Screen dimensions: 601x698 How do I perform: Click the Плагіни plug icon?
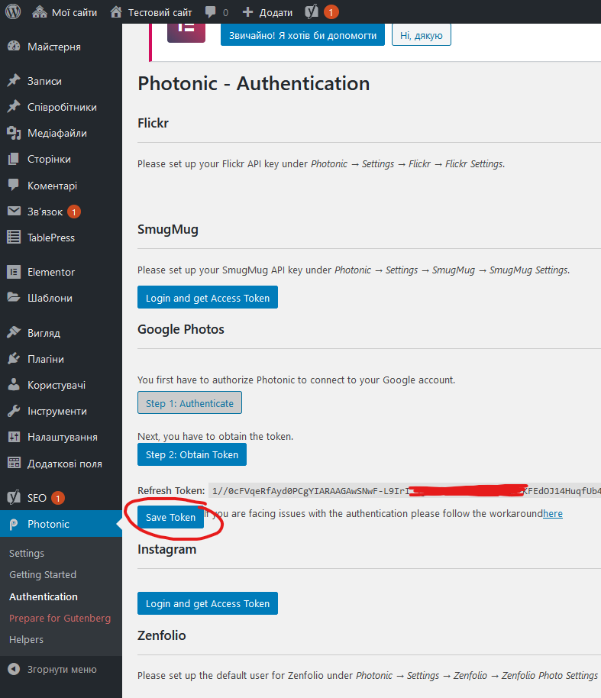pos(14,358)
